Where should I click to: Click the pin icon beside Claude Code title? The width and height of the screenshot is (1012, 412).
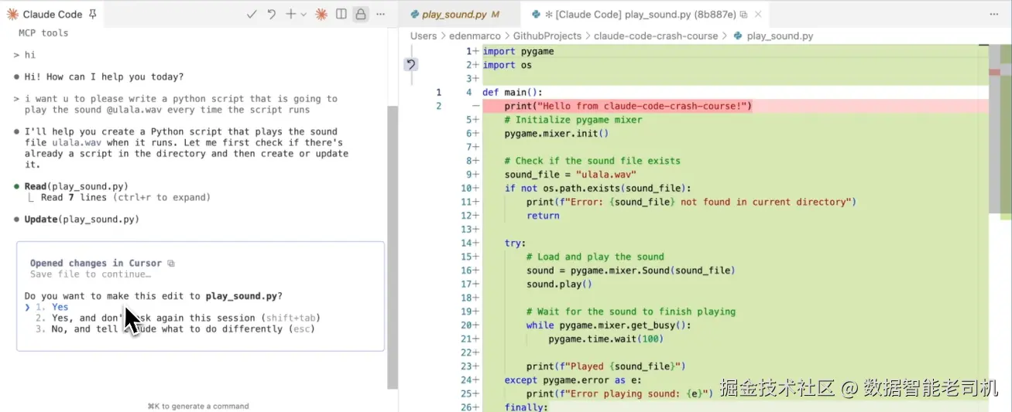coord(93,14)
